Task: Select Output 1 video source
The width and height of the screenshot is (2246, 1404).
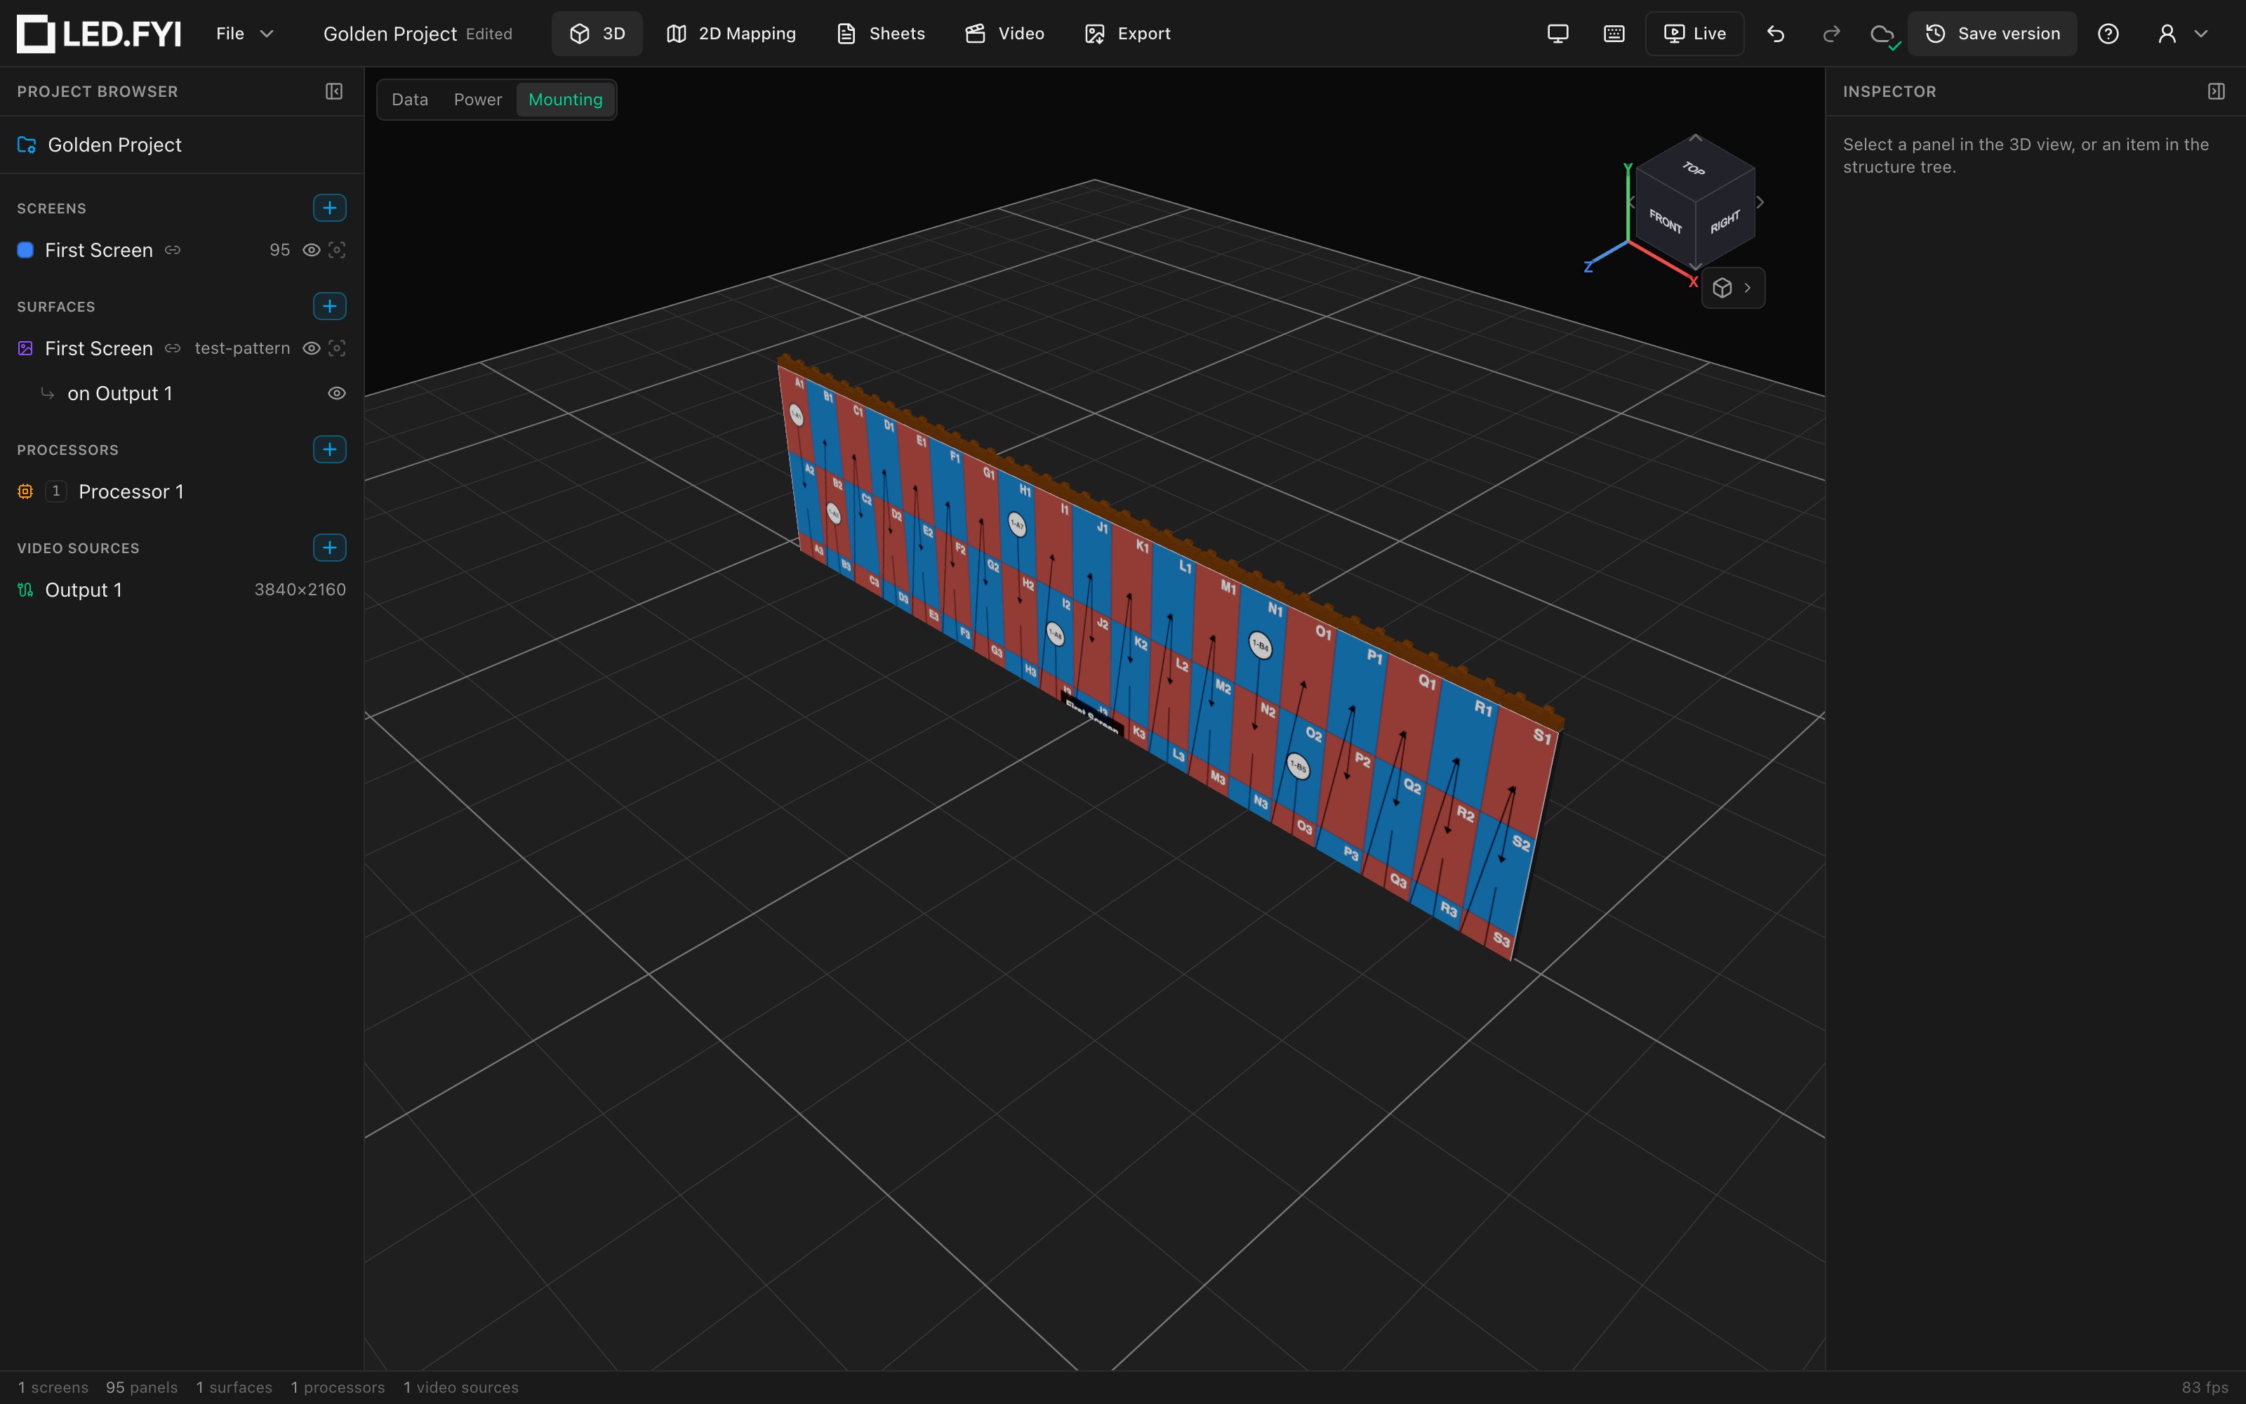Action: (182, 590)
